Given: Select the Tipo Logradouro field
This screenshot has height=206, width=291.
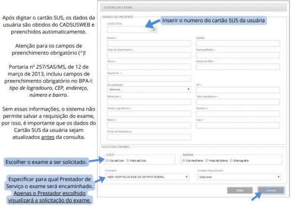Looking at the screenshot, I should 239,101.
